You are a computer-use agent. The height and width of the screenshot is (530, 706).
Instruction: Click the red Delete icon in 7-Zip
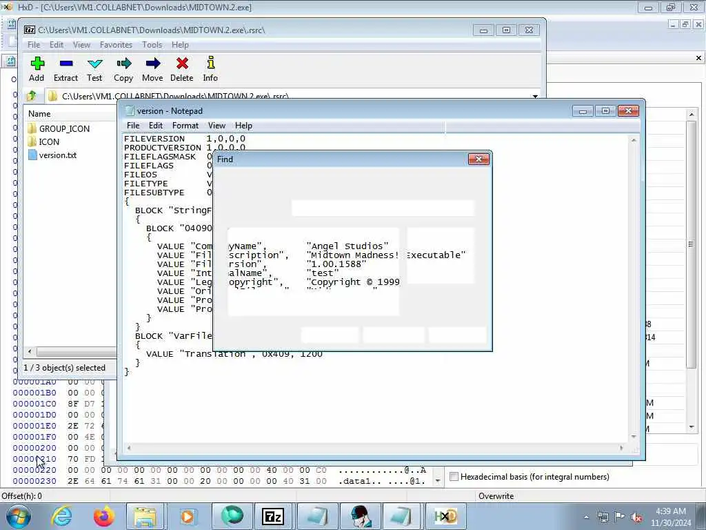point(182,68)
